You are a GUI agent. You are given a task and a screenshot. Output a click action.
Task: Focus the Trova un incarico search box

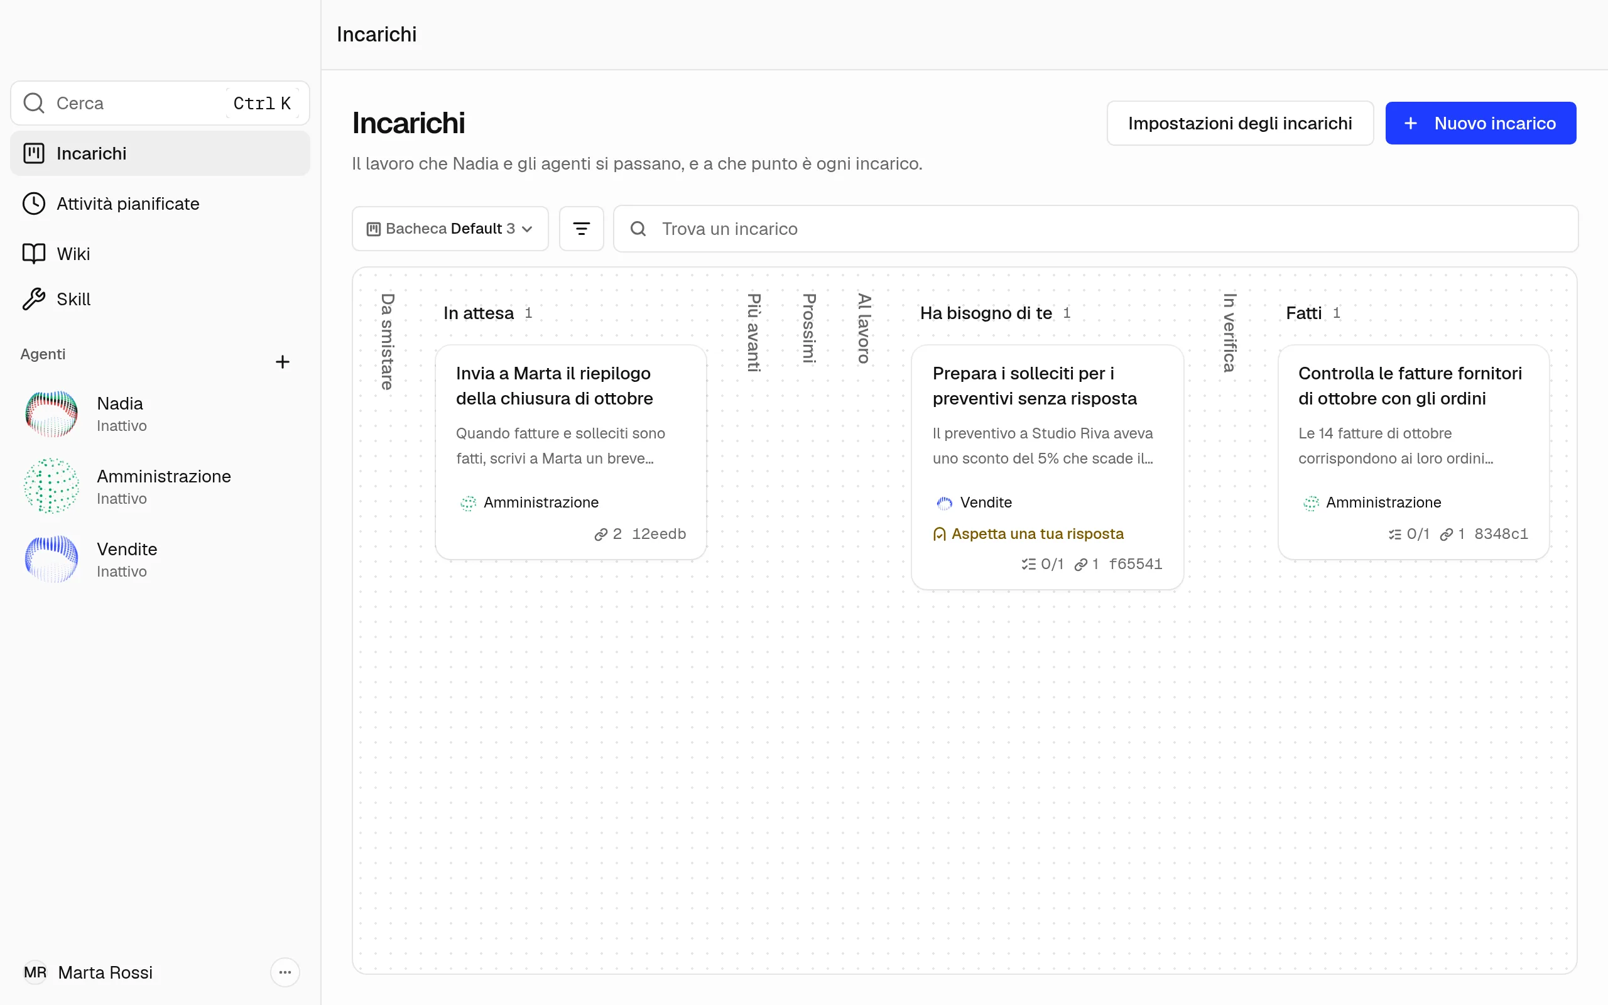click(1095, 229)
